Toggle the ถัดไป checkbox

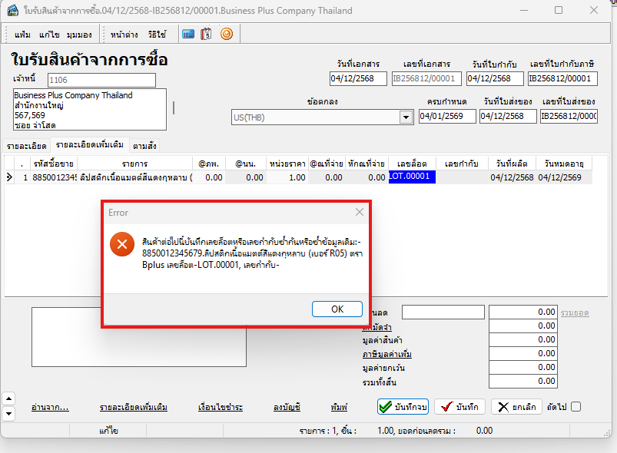[576, 407]
